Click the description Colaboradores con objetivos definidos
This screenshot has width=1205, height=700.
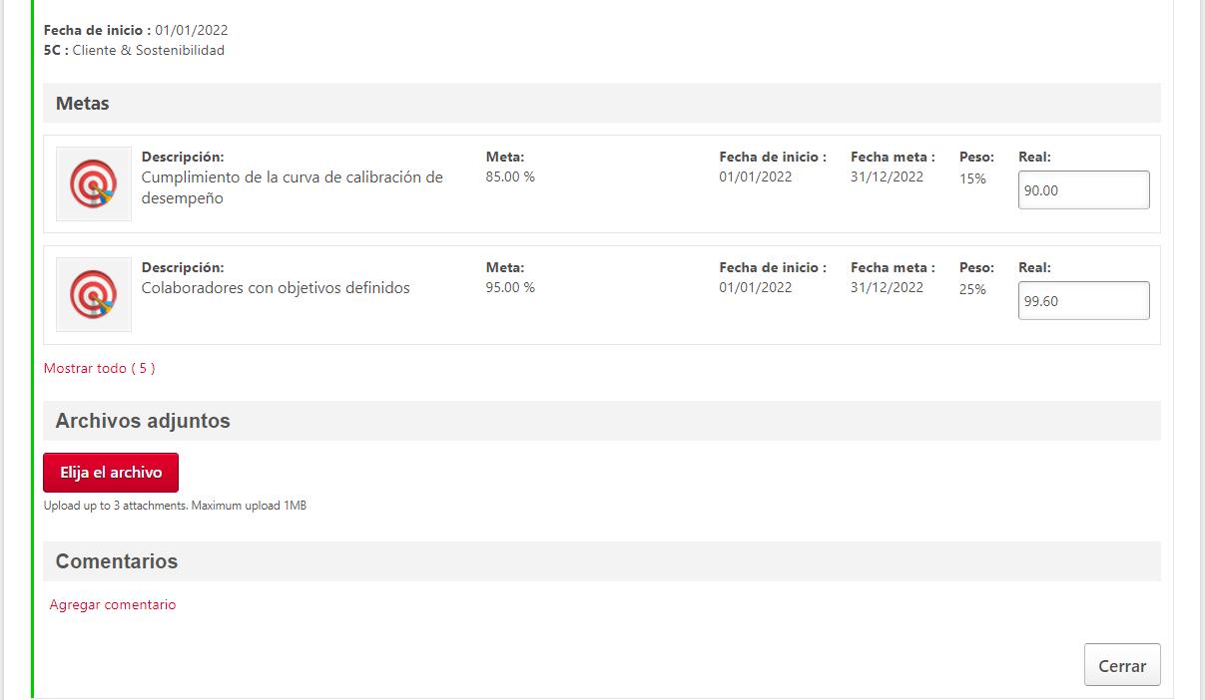[276, 288]
